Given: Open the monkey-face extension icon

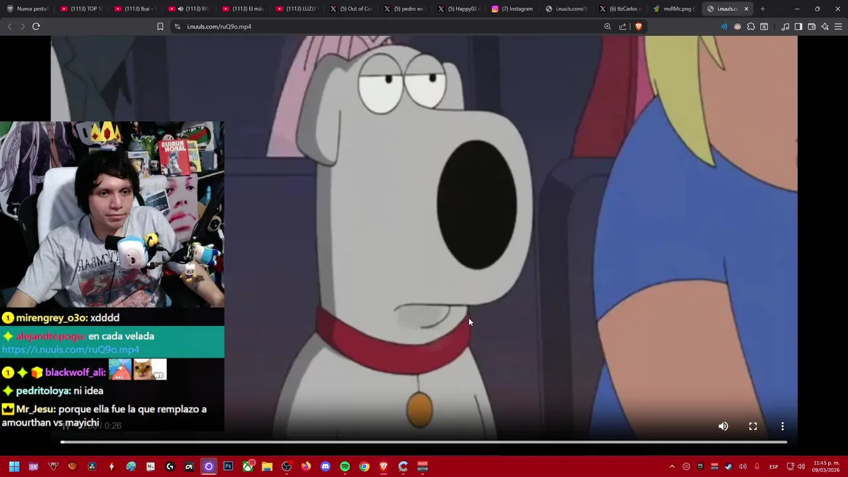Looking at the screenshot, I should tap(737, 26).
